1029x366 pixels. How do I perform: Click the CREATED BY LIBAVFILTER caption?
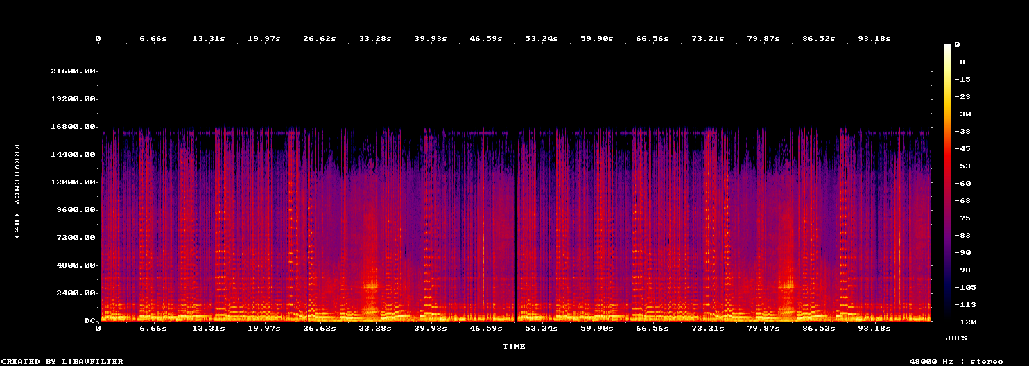pos(62,361)
